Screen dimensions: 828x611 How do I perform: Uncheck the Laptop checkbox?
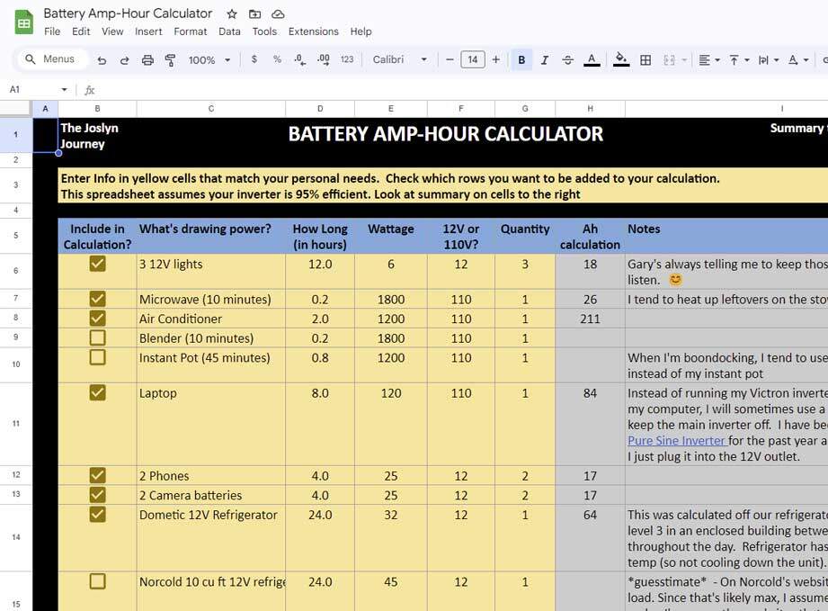coord(97,392)
